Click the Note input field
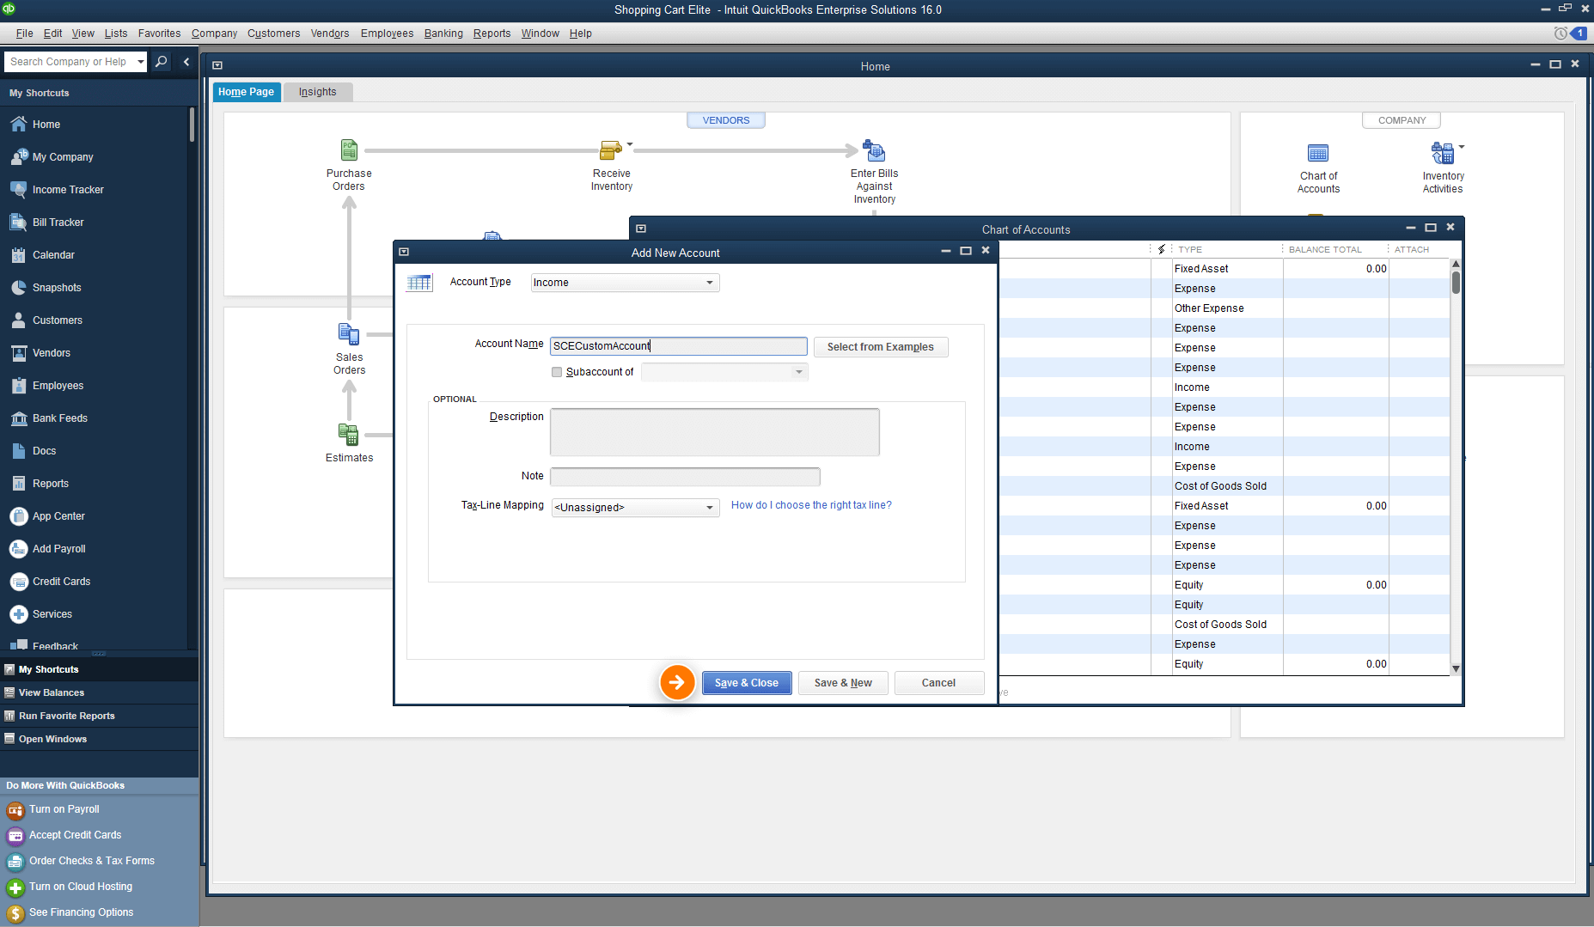 tap(685, 476)
